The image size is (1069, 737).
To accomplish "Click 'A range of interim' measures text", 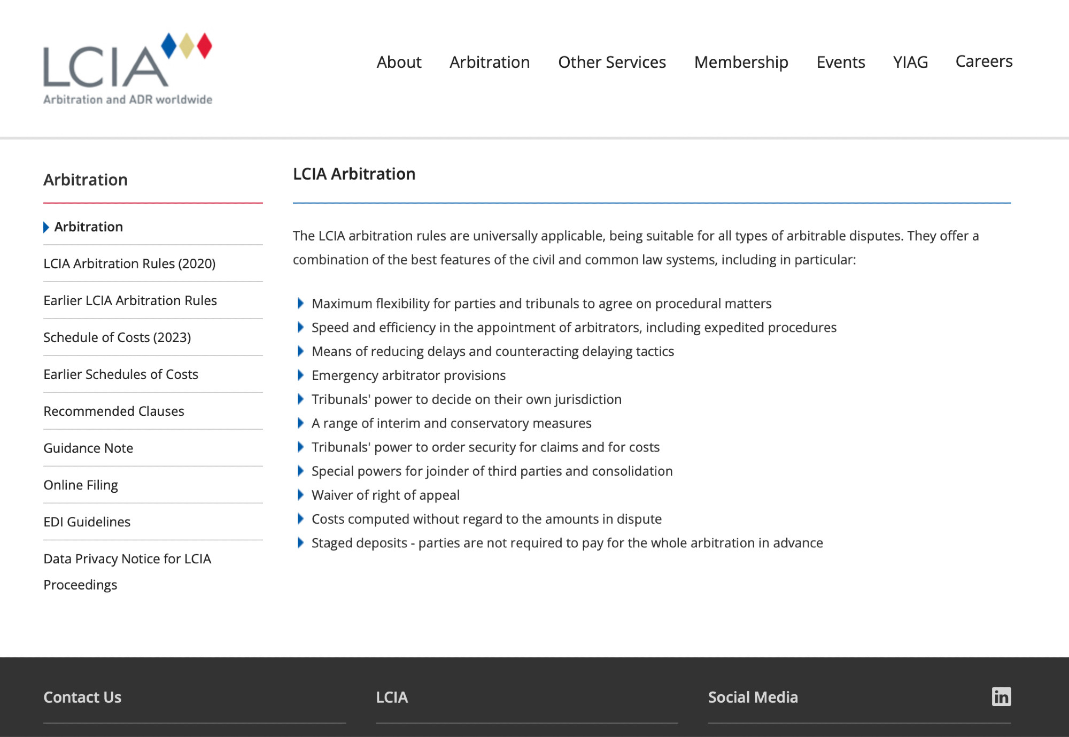I will tap(452, 423).
